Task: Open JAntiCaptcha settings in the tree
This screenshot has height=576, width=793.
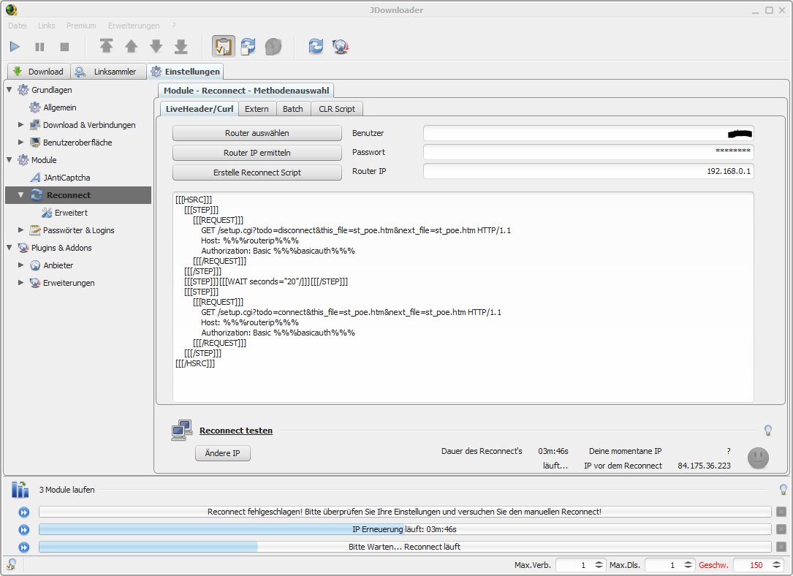Action: click(60, 178)
